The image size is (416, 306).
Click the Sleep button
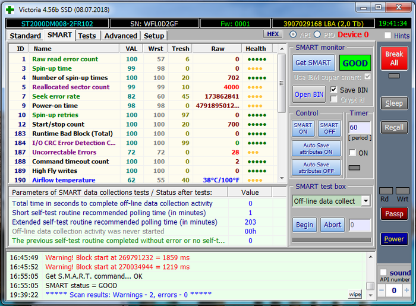tap(394, 103)
